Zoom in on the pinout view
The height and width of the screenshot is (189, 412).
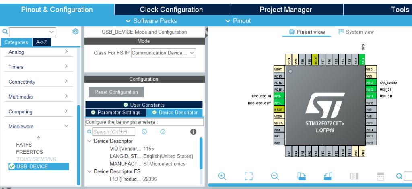point(222,176)
